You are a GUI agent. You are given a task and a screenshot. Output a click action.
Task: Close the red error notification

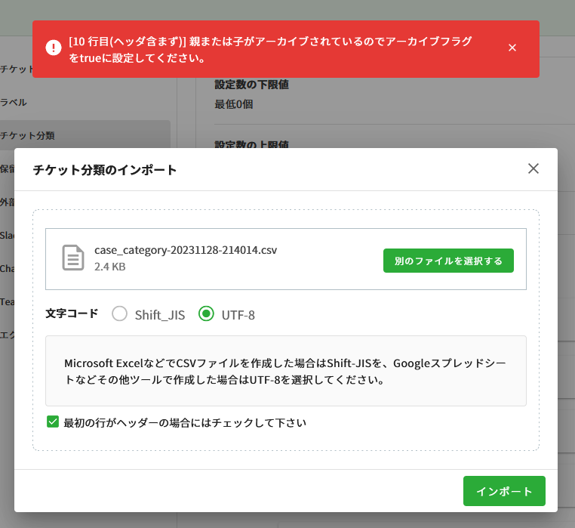[x=512, y=48]
